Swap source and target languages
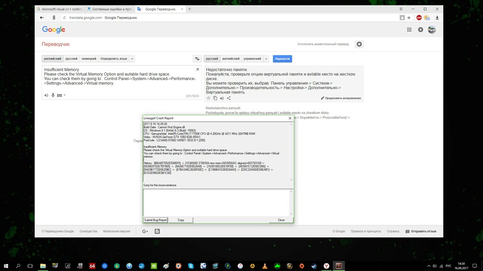 click(x=197, y=59)
